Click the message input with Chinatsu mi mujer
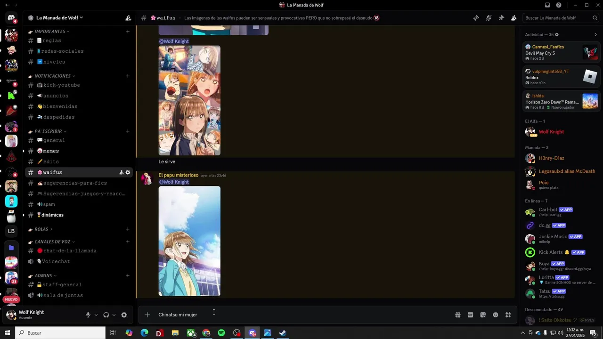The width and height of the screenshot is (603, 339). click(301, 315)
